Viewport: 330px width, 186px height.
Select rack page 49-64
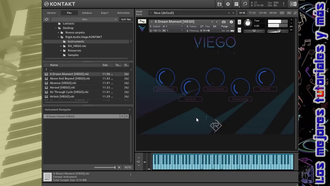pos(273,13)
